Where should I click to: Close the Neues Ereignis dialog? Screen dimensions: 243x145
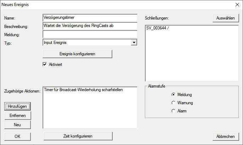tap(237, 5)
